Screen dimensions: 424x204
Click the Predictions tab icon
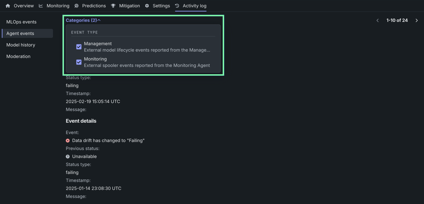coord(76,6)
